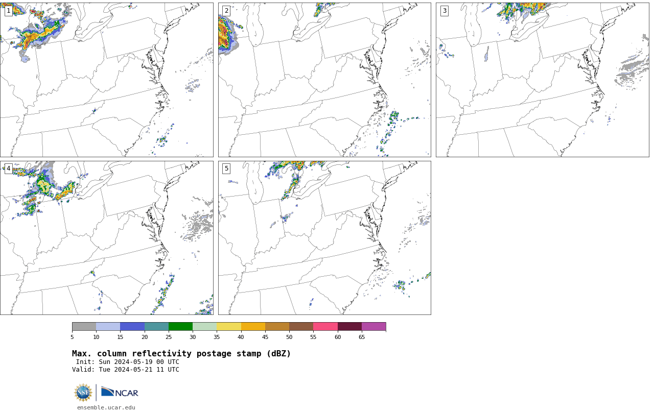The image size is (654, 413).
Task: Click the 'Valid: Tue 2024-05-21 11 UTC' text
Action: (126, 370)
